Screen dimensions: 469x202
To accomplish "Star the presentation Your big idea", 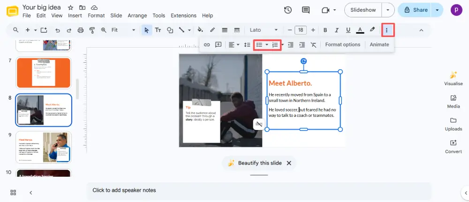I will click(71, 7).
